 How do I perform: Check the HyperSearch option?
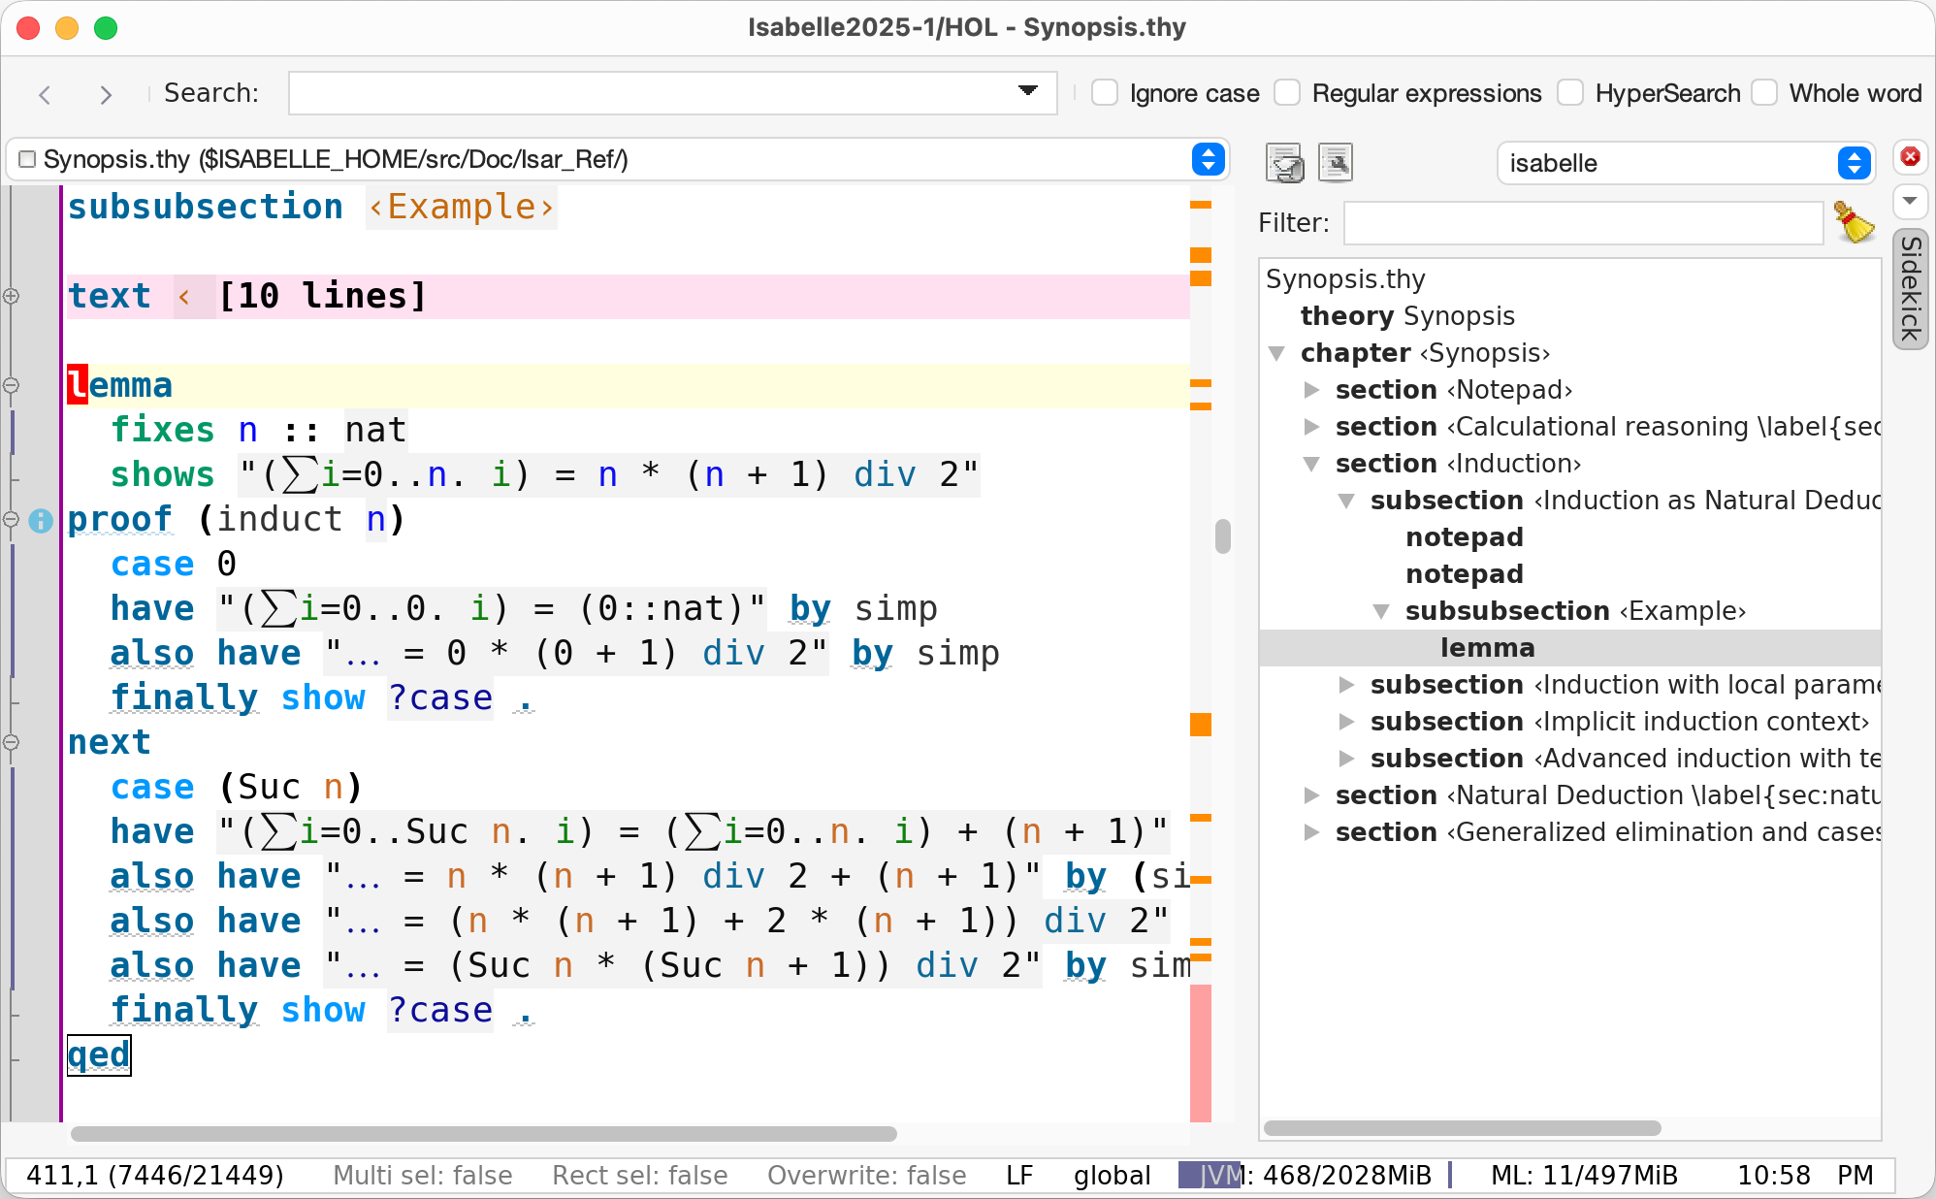coord(1570,93)
